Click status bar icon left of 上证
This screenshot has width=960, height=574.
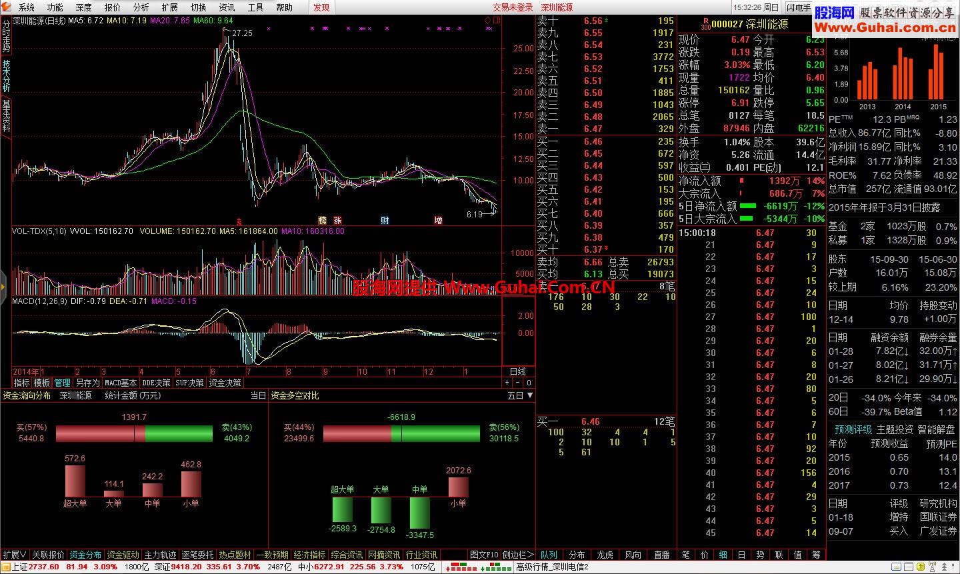5,567
